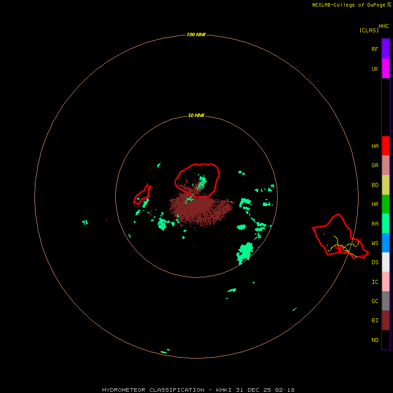Click the HHC product label

384,26
